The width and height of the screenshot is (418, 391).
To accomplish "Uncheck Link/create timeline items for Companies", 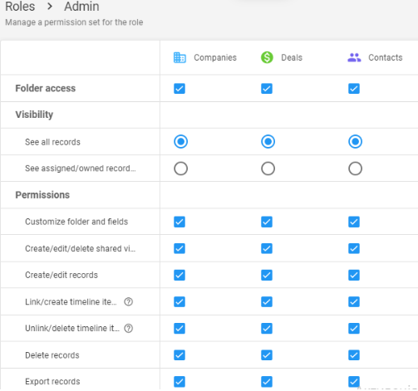I will coord(179,301).
